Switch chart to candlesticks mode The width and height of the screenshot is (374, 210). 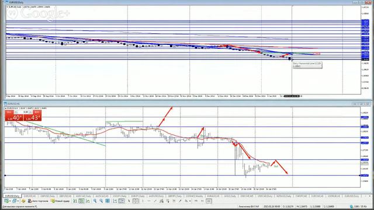[x=82, y=201]
